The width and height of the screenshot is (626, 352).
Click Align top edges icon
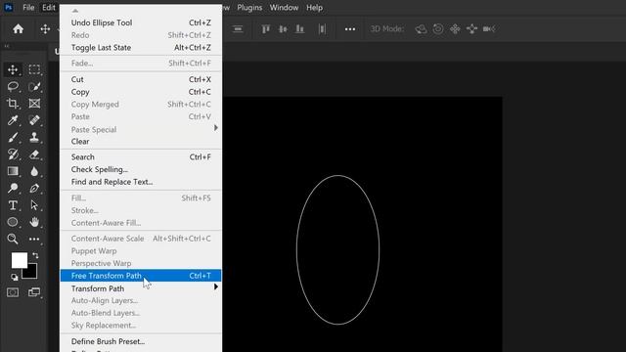coord(266,28)
